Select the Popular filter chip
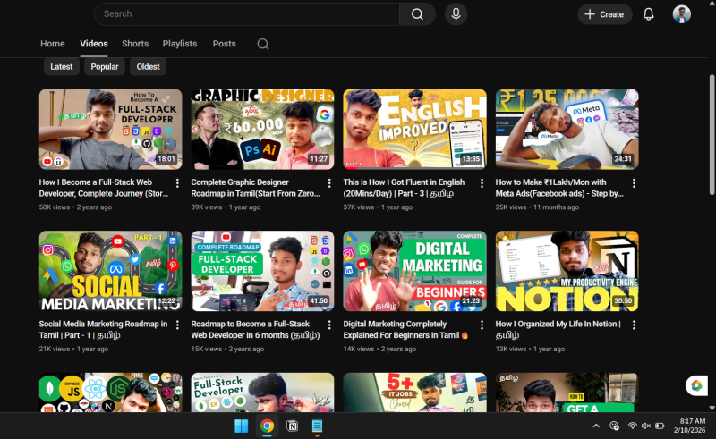716x439 pixels. [105, 67]
